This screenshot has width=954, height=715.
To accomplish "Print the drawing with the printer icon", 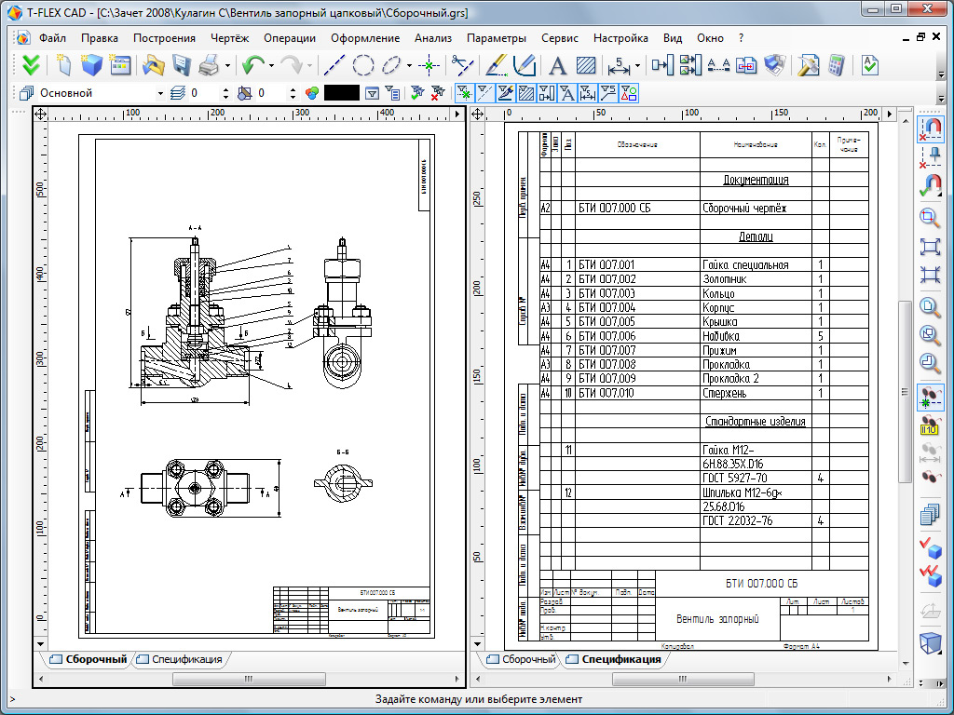I will point(210,65).
